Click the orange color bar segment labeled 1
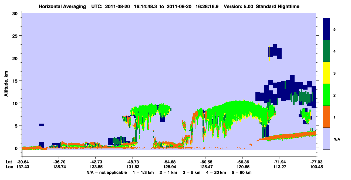 (x=326, y=117)
